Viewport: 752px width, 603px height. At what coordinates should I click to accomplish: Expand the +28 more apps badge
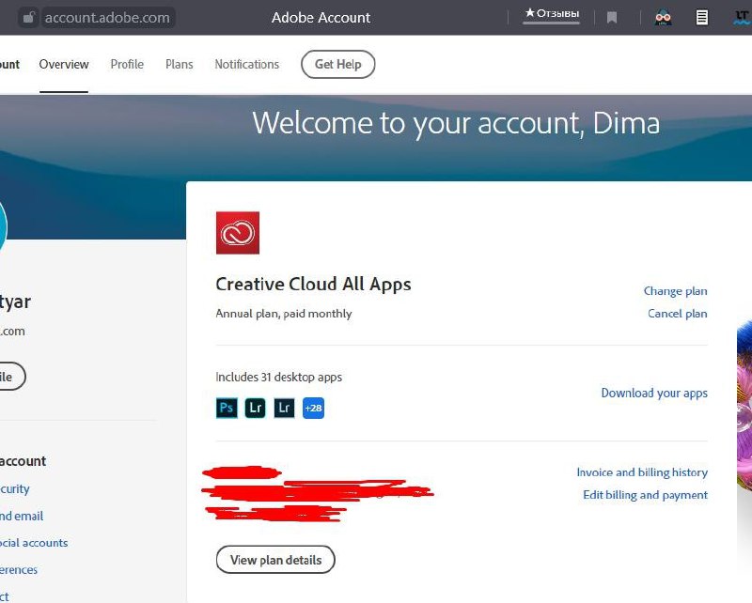(x=313, y=408)
